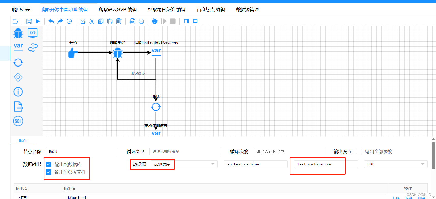Click the test_oschina.csv file name field
Viewport: 436px width, 199px height.
(326, 164)
